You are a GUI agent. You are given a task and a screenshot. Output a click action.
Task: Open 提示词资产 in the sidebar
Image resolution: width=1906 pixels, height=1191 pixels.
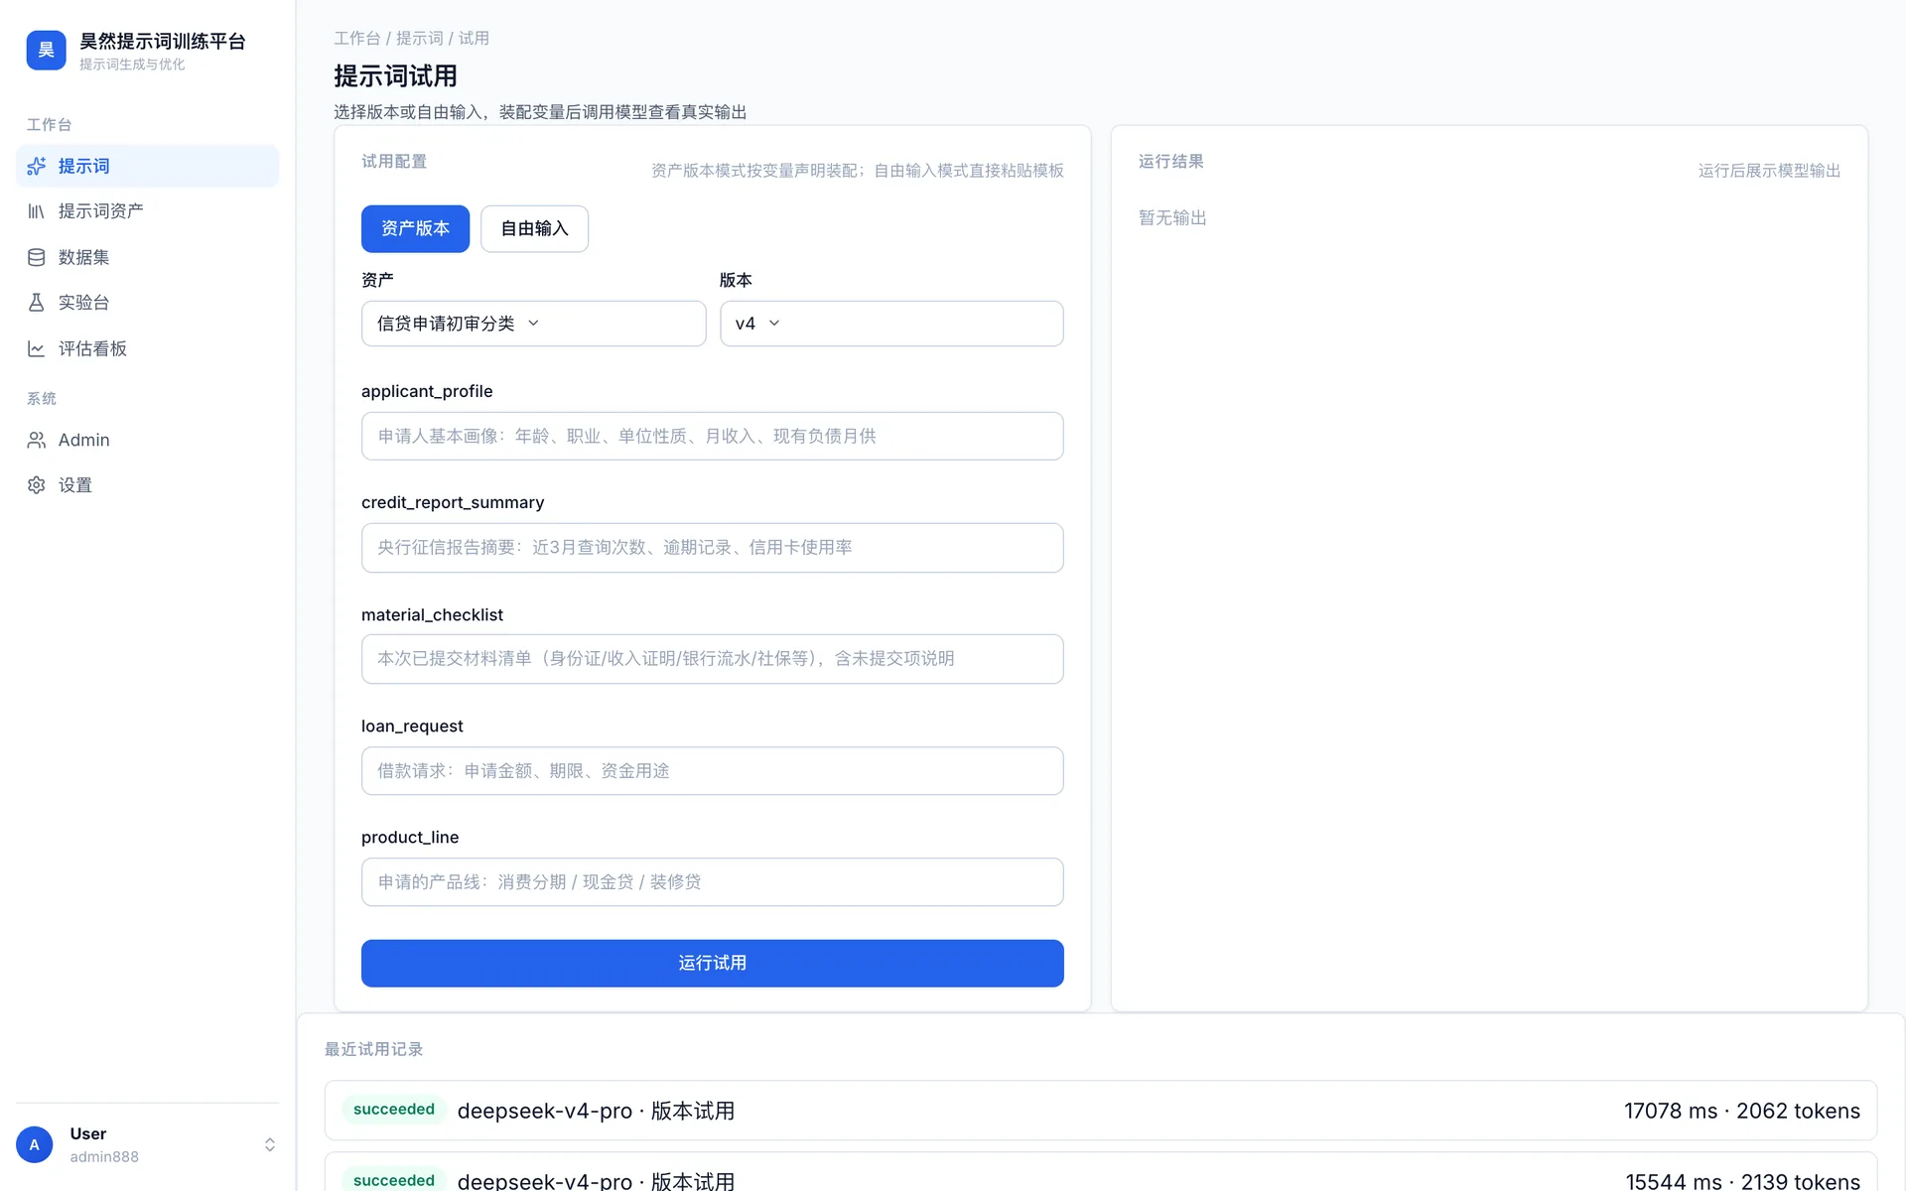click(147, 211)
